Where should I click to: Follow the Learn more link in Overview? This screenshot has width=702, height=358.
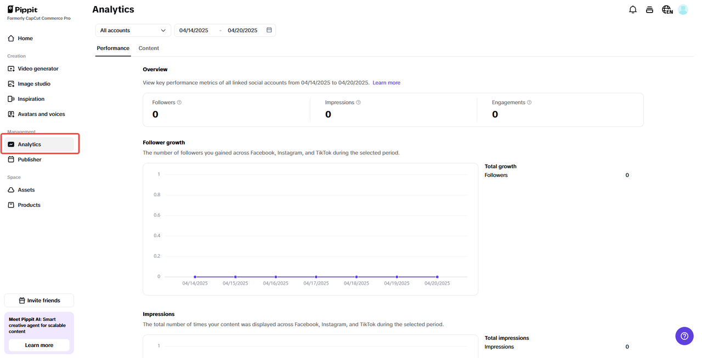coord(386,83)
